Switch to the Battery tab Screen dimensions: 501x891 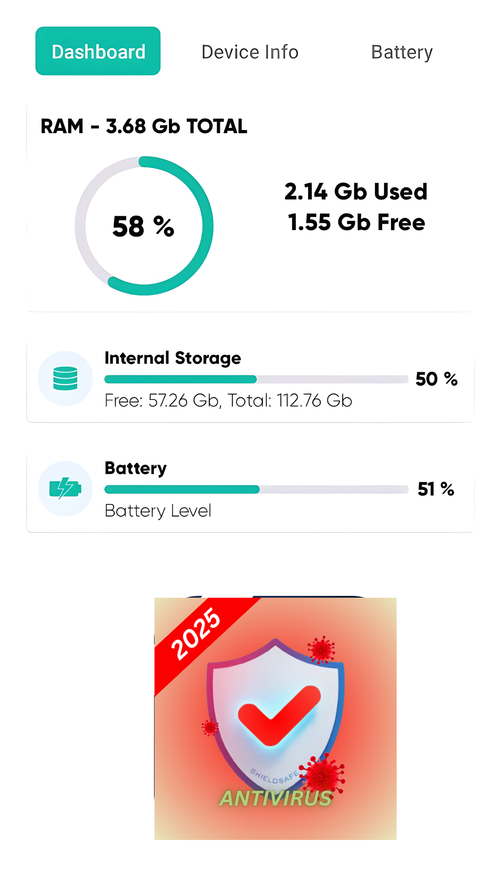(402, 52)
